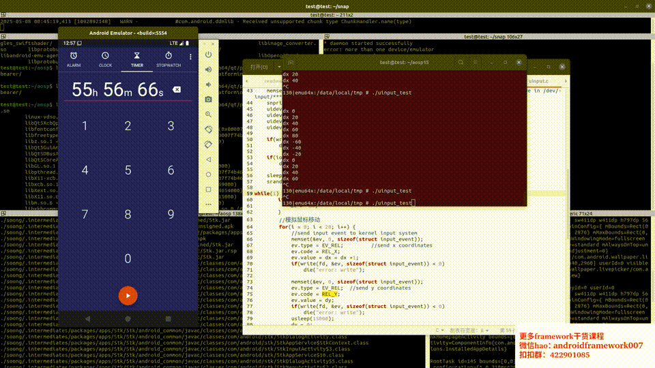This screenshot has height=368, width=655.
Task: Tap digit 5 on the timer keypad
Action: click(128, 170)
